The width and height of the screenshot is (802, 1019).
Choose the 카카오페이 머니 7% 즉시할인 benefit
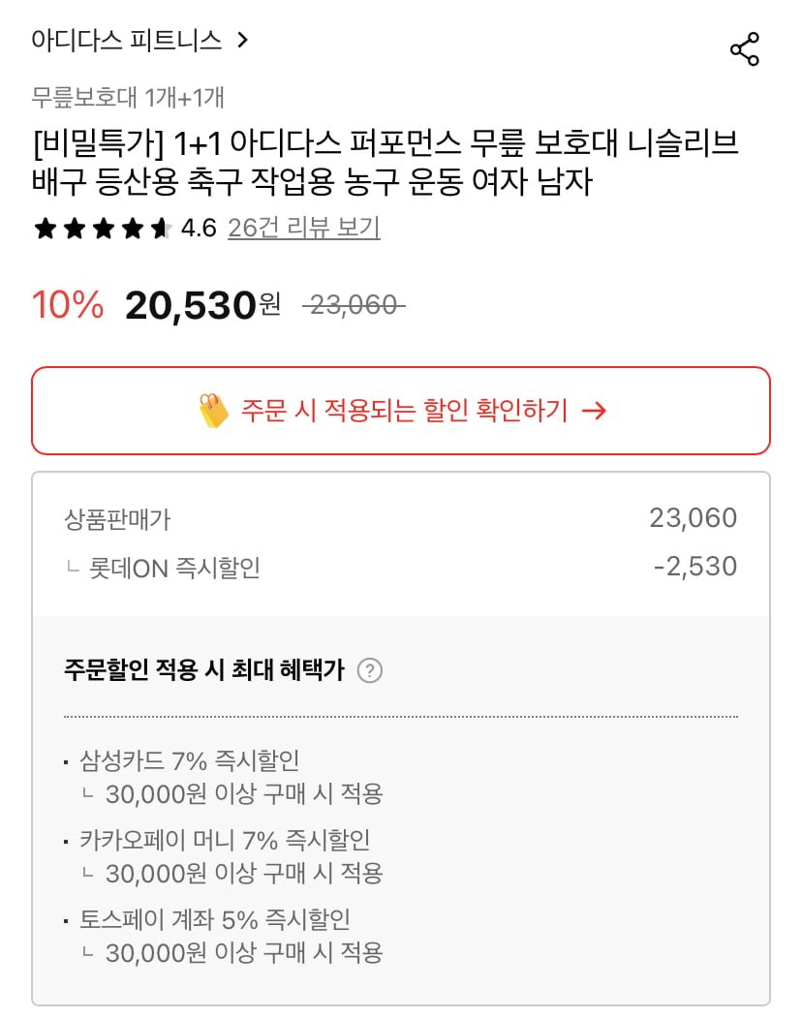point(225,840)
